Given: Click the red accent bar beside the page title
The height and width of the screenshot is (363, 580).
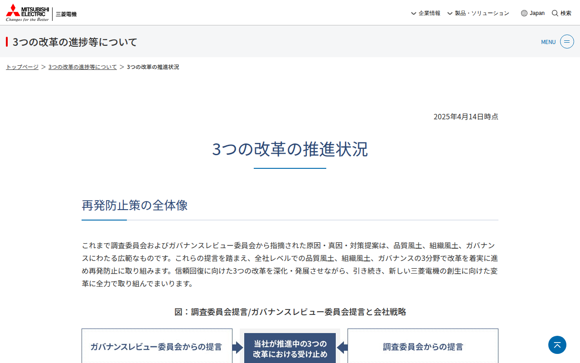Looking at the screenshot, I should click(6, 41).
